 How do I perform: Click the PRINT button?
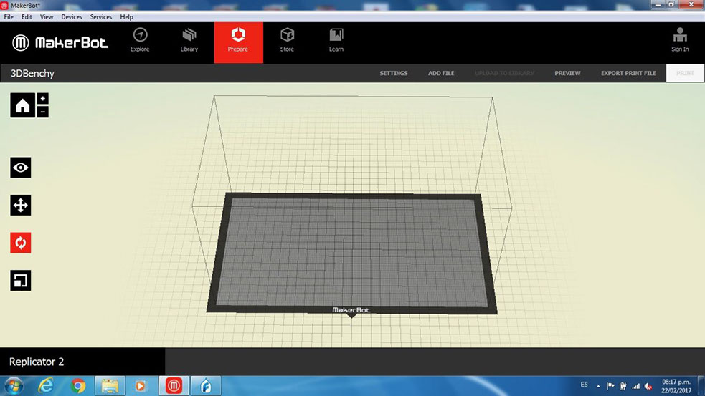[685, 73]
